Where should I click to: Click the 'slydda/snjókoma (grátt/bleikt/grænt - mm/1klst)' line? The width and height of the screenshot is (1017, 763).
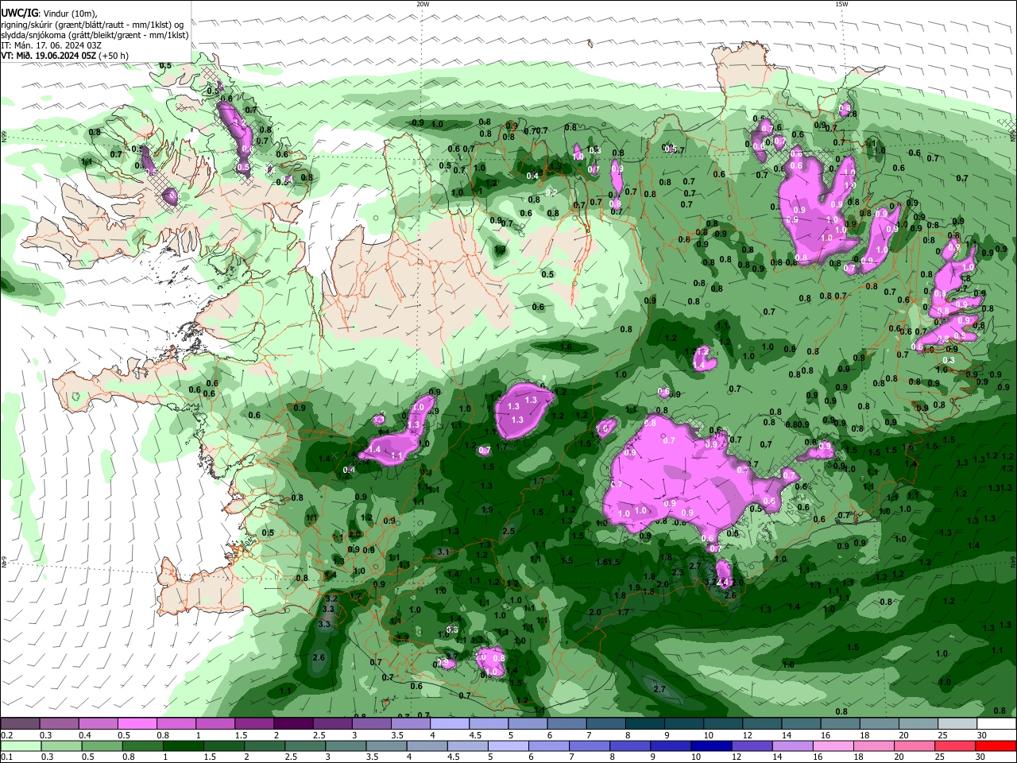coord(95,35)
